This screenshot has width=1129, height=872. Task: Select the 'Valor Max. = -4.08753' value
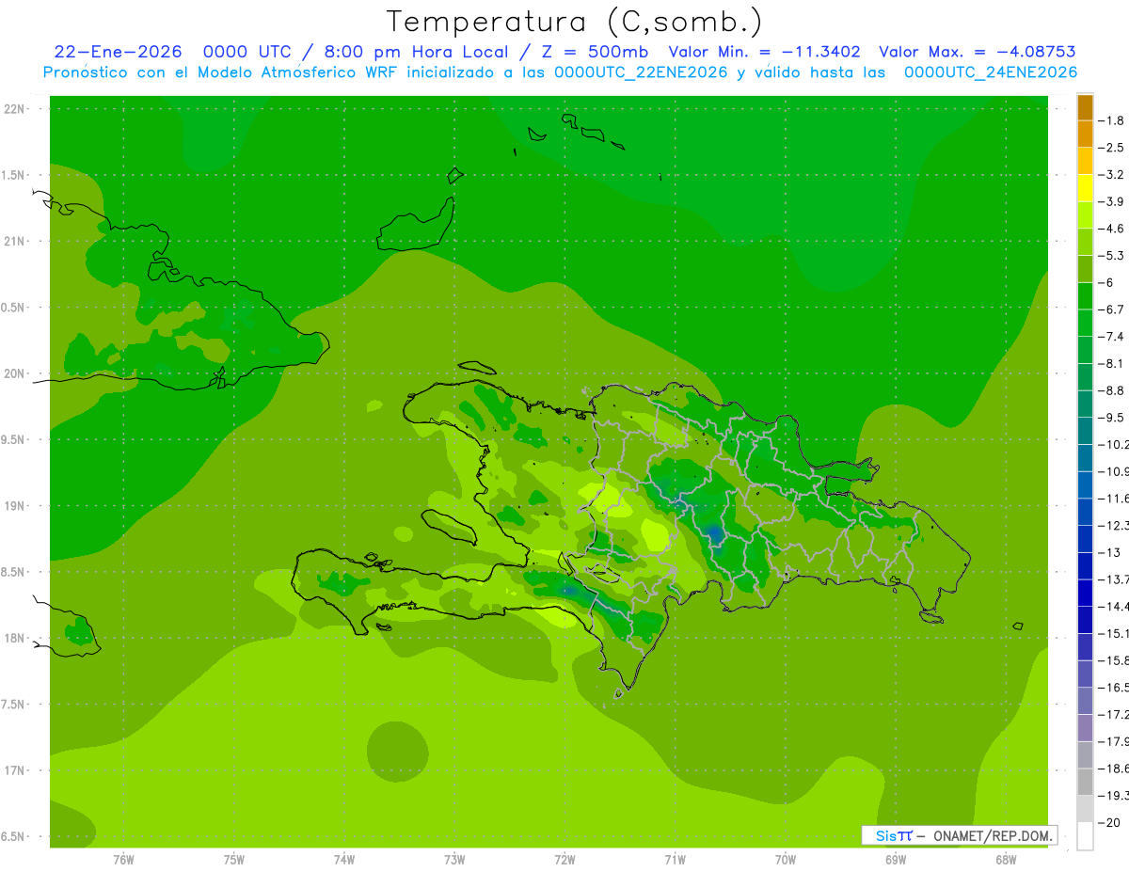coord(978,52)
